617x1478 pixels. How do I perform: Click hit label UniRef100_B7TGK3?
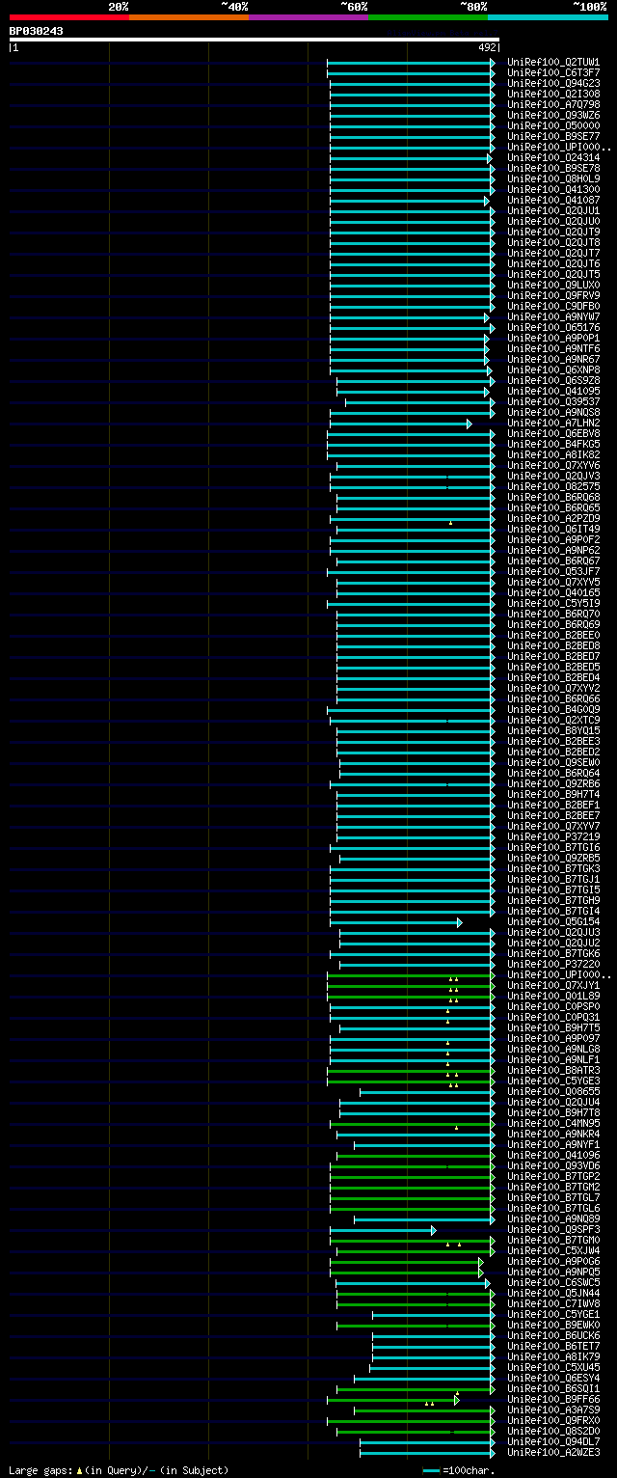tap(553, 868)
